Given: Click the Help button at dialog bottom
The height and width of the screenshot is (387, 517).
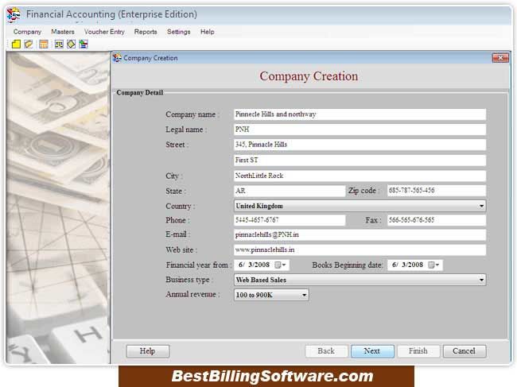Looking at the screenshot, I should tap(147, 350).
